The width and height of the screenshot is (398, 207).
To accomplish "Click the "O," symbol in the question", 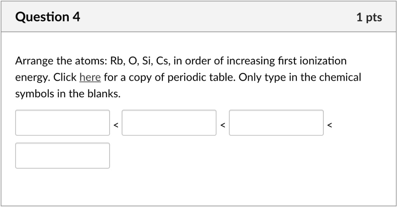I will (133, 61).
